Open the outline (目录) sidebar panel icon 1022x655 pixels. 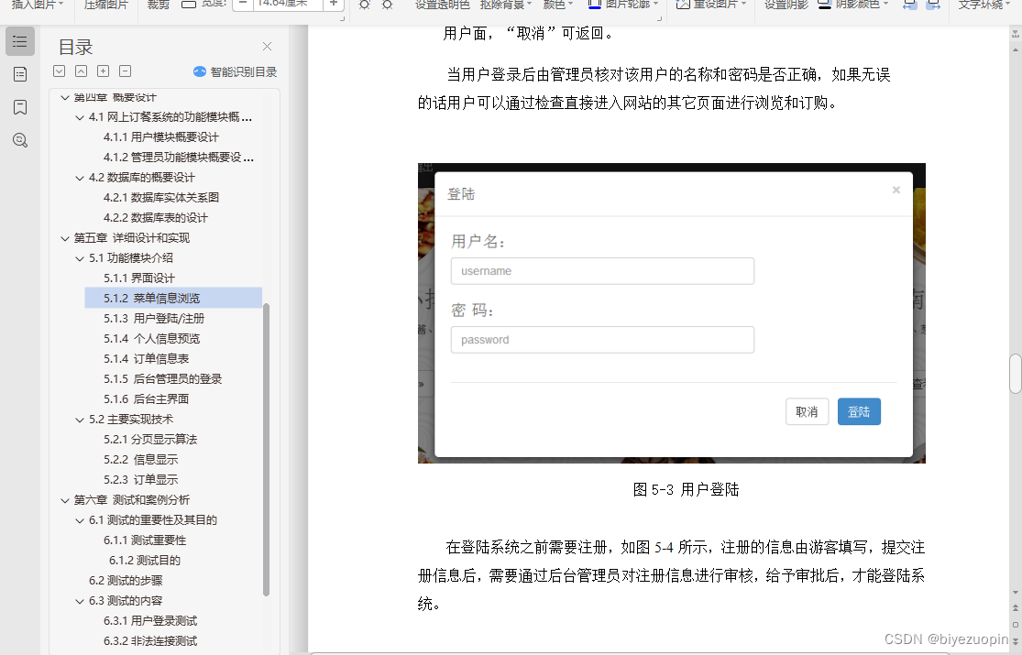click(x=20, y=42)
